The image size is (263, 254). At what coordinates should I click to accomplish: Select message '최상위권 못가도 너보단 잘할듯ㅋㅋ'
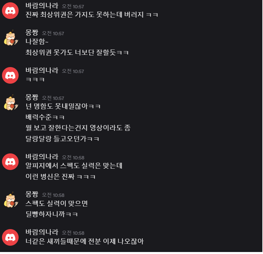(x=77, y=52)
